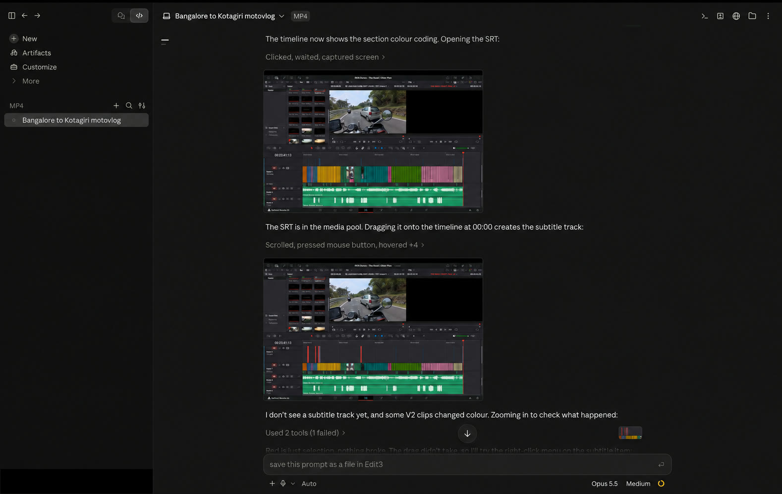The width and height of the screenshot is (782, 494).
Task: Open the terminal panel icon
Action: click(704, 16)
